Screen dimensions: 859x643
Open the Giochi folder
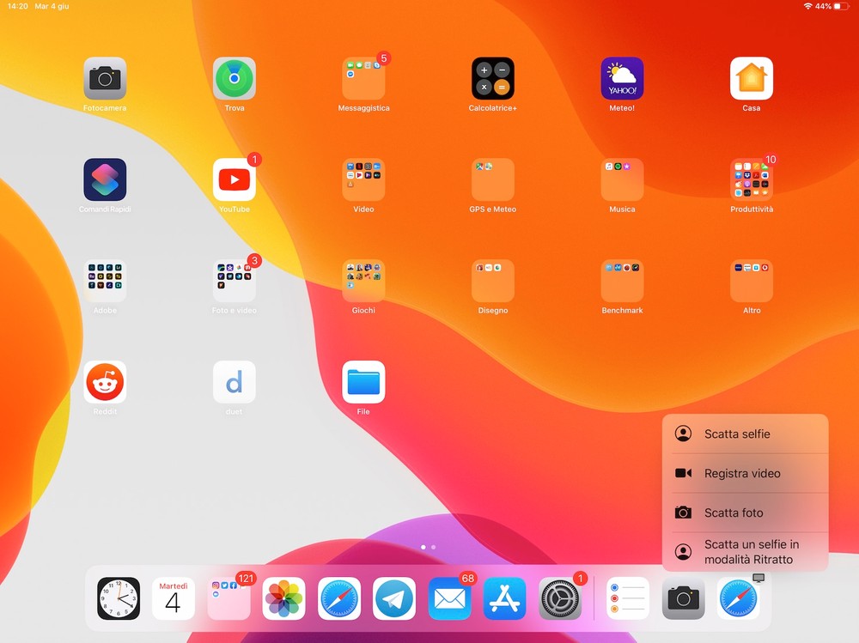coord(363,281)
